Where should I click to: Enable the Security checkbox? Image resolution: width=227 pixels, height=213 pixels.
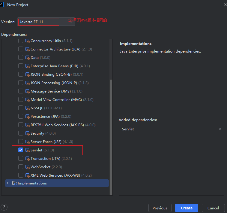[x=21, y=133]
